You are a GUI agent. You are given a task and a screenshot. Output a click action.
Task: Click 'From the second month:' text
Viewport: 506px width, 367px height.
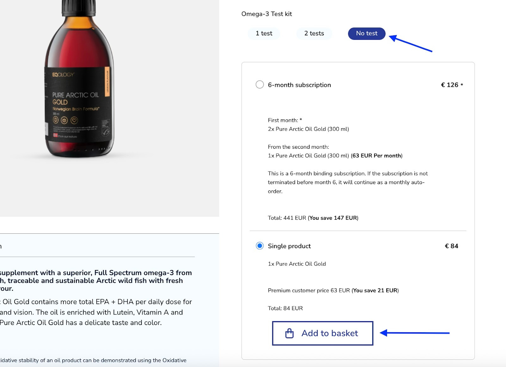[x=298, y=147]
